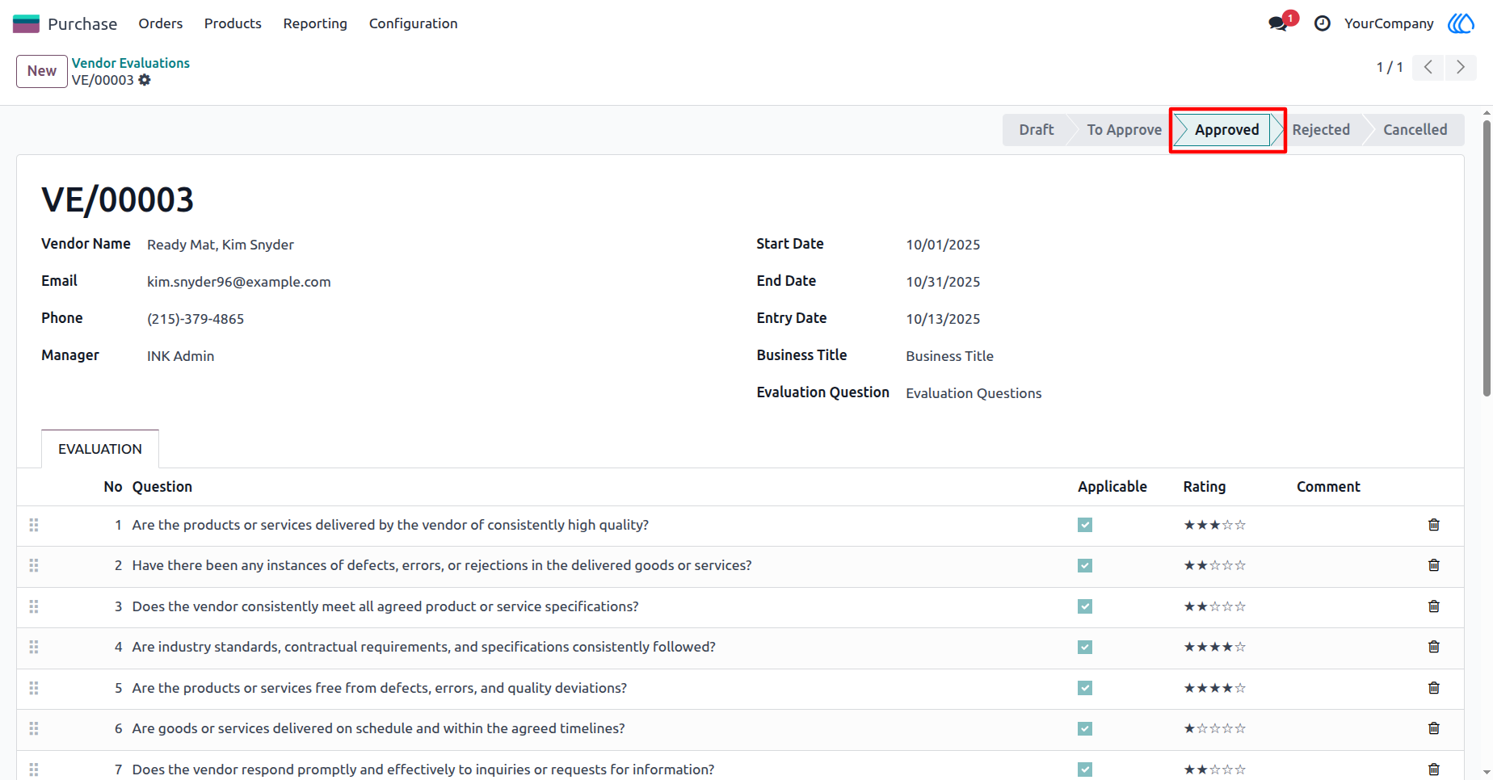Viewport: 1493px width, 780px height.
Task: Delete question row 1 with trash icon
Action: click(1434, 525)
